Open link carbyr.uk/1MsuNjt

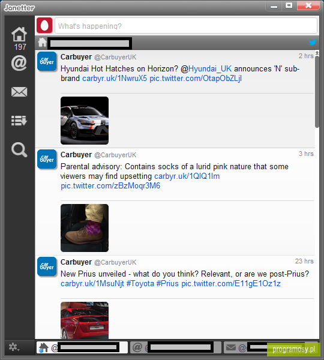pos(92,284)
